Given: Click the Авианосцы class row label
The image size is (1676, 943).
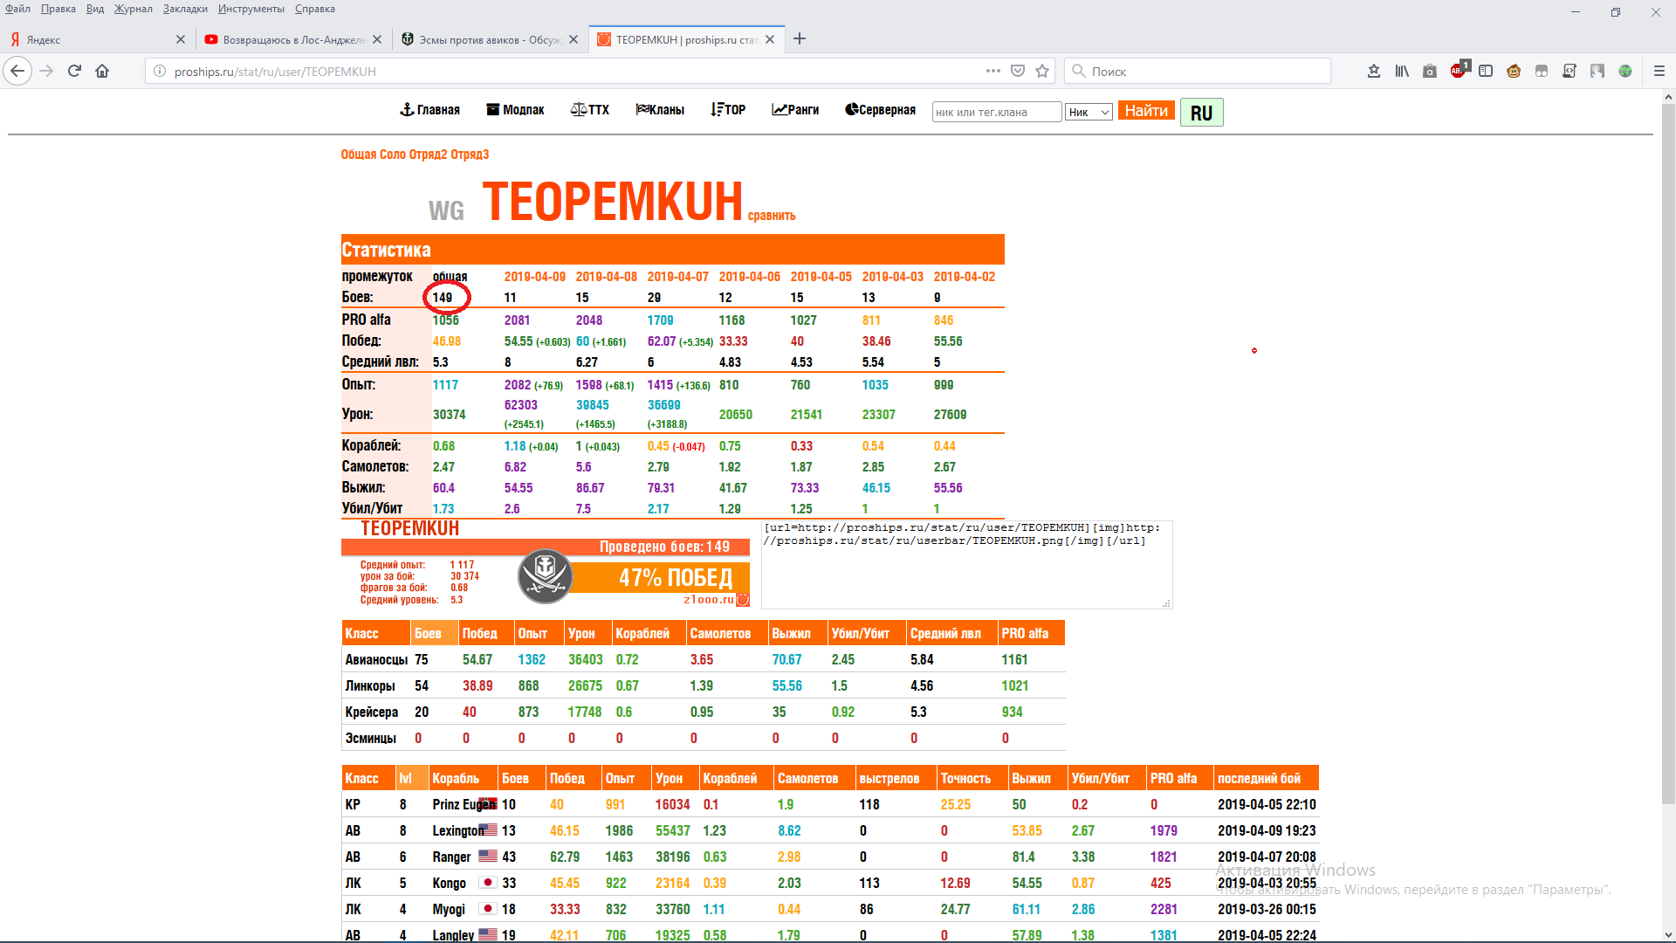Looking at the screenshot, I should (x=376, y=659).
